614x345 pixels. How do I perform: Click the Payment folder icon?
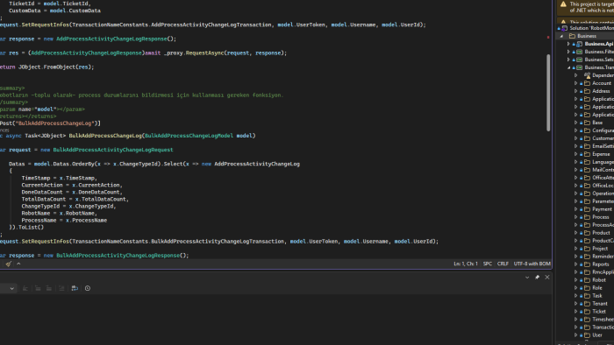click(587, 209)
